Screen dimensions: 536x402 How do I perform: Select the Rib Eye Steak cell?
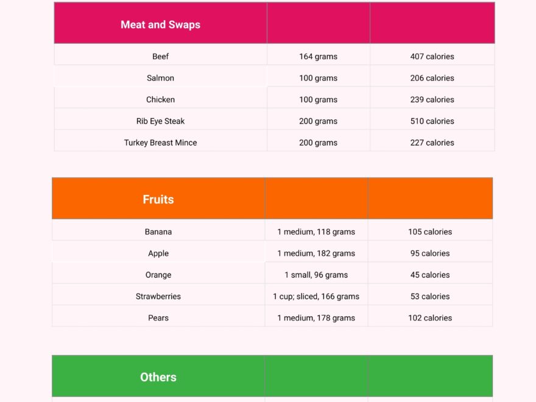coord(161,121)
